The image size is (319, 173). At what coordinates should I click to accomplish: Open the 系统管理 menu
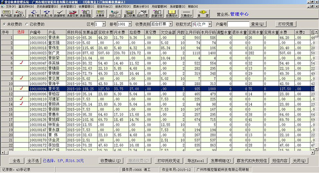point(177,7)
